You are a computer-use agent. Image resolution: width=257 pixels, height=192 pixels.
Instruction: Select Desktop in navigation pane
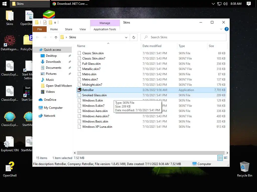click(x=51, y=56)
